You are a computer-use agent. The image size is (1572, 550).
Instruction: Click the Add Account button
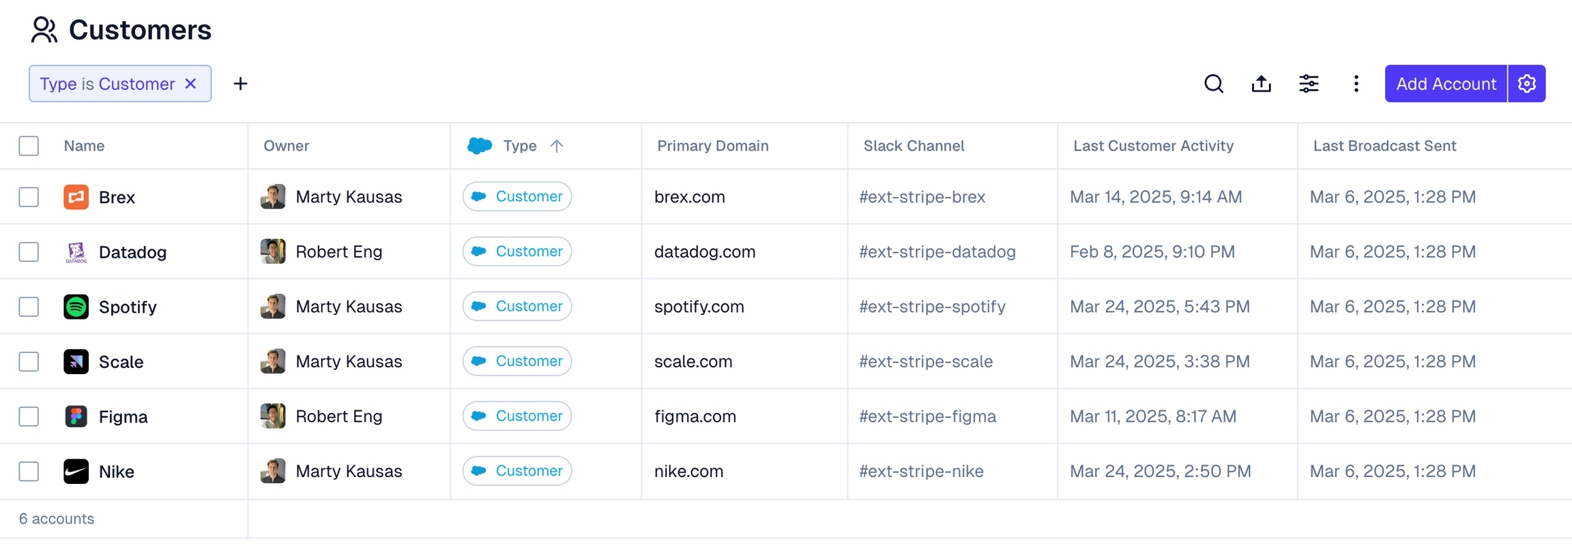click(1446, 84)
